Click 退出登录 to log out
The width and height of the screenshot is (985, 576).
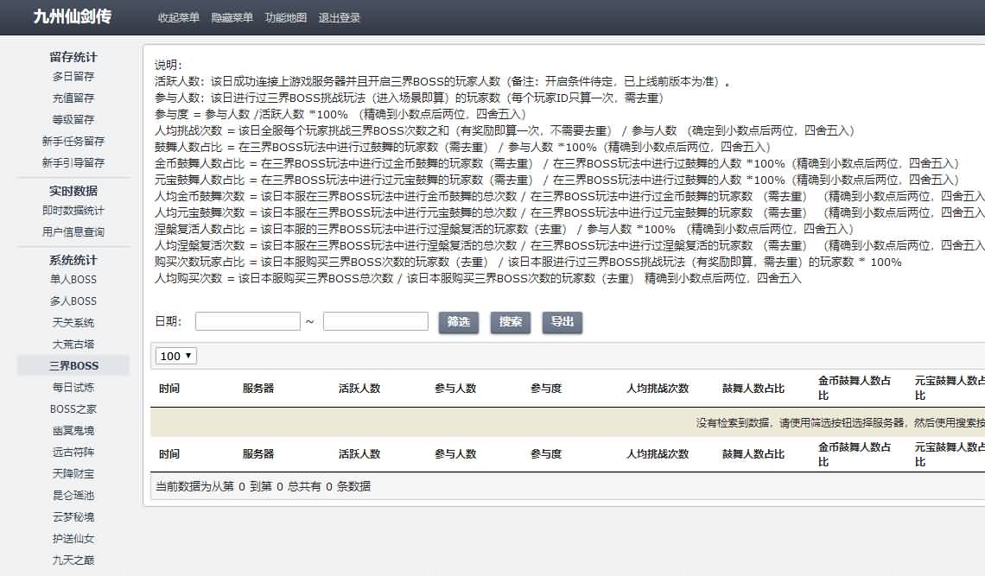(339, 17)
